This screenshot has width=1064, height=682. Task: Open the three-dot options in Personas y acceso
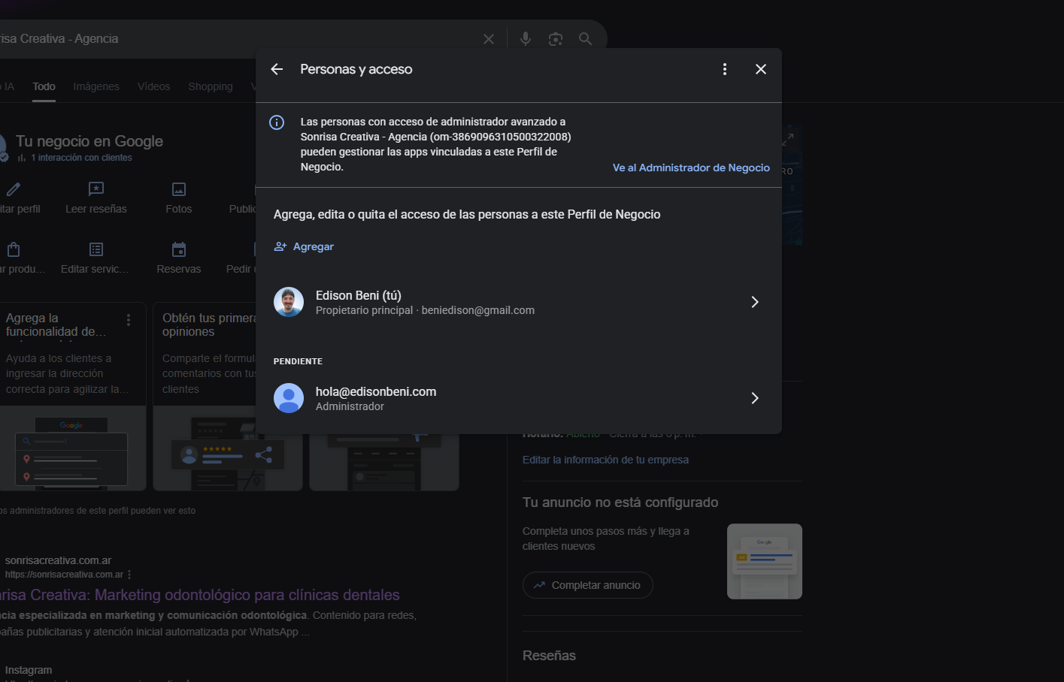pos(725,69)
